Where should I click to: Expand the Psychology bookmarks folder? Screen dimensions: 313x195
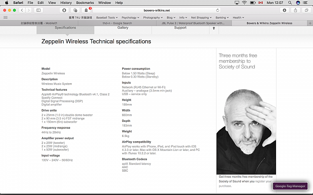130,17
